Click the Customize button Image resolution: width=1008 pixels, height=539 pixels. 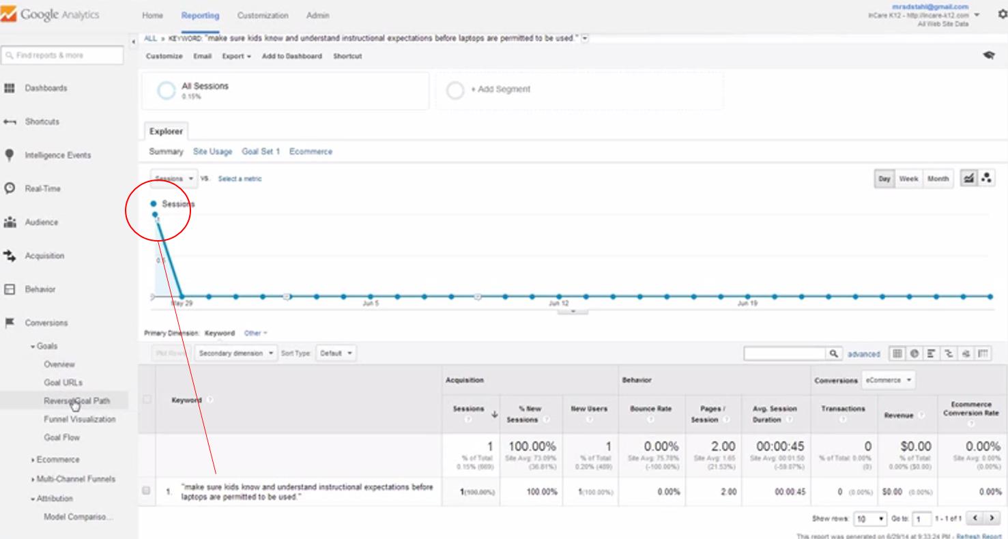[164, 56]
